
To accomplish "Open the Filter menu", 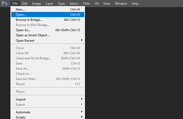I will 86,4.
